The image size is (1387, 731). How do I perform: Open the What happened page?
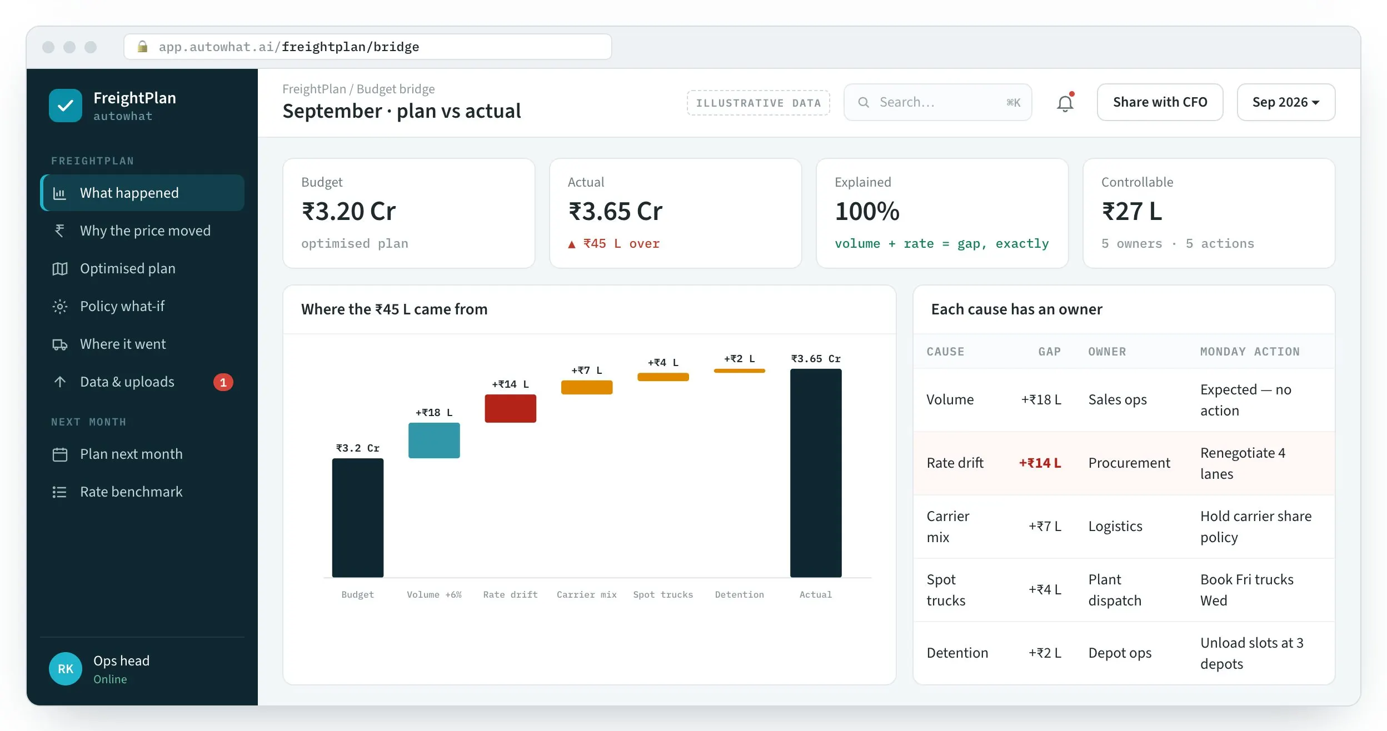click(x=142, y=193)
